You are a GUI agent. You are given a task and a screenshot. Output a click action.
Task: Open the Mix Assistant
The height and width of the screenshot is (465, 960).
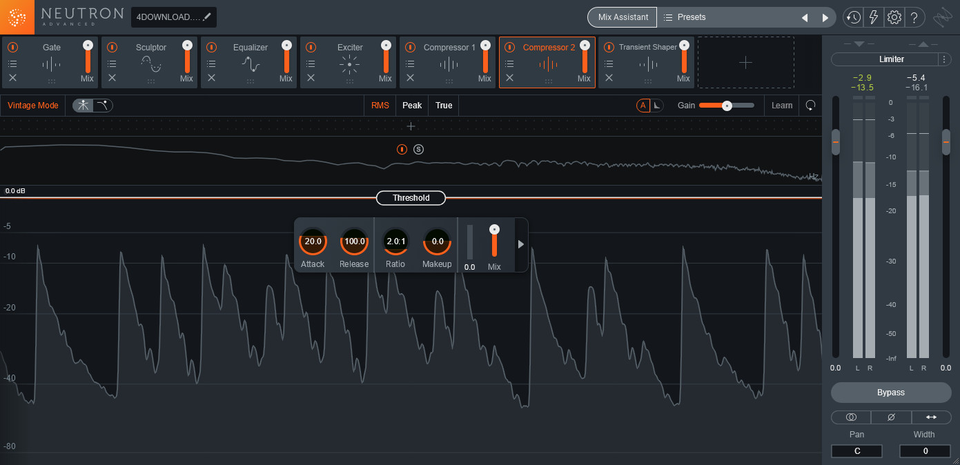623,17
